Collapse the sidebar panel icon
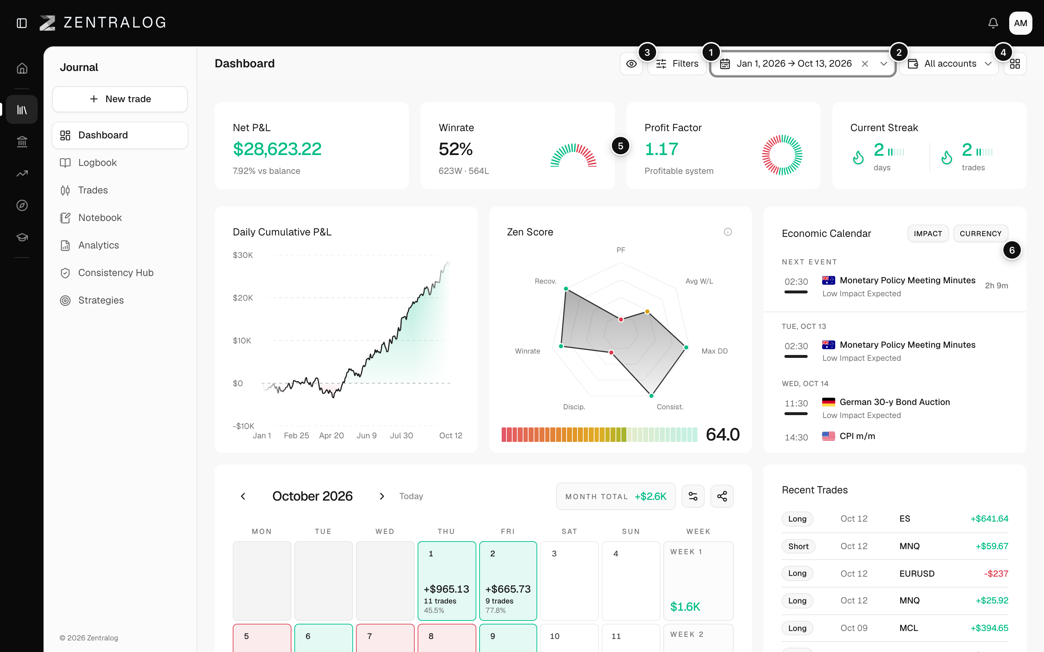Image resolution: width=1044 pixels, height=652 pixels. coord(22,23)
